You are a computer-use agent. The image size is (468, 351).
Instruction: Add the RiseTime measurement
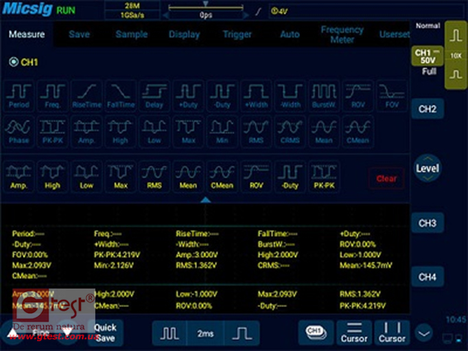[87, 95]
